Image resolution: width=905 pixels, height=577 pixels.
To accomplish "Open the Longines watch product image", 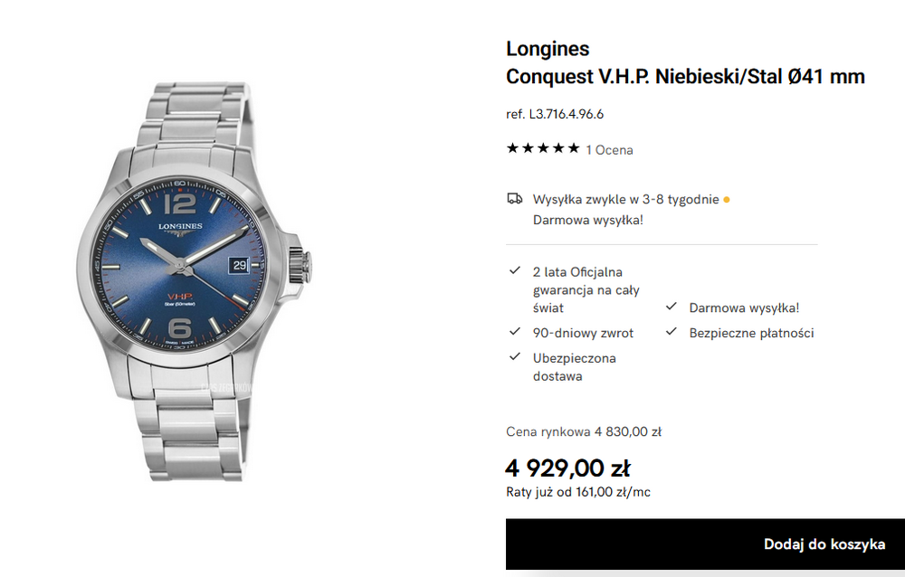I will click(x=195, y=281).
